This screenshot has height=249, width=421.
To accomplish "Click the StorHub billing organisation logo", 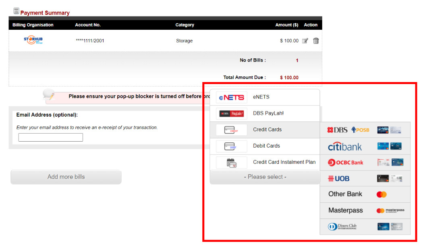I will click(x=33, y=40).
